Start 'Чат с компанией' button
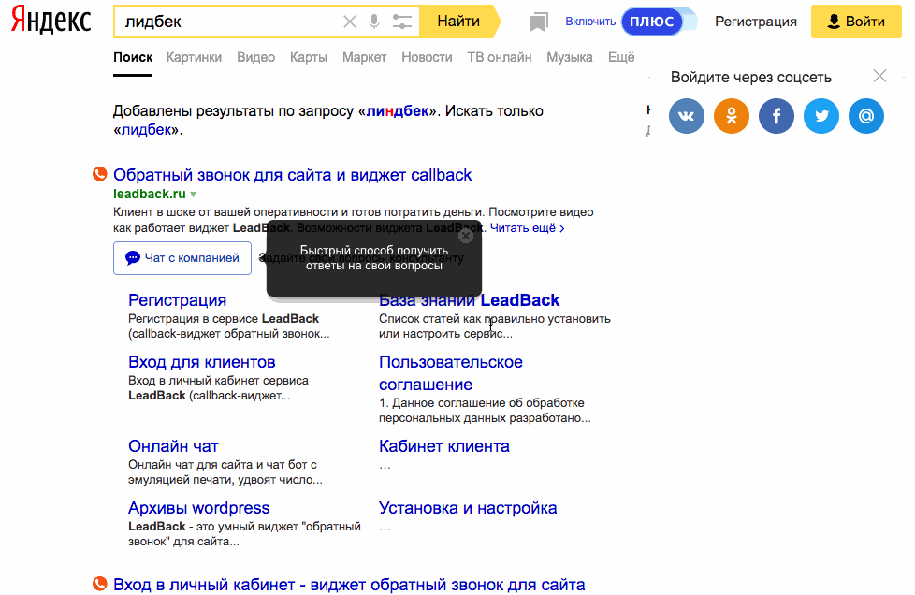Screen dimensions: 915x595 coord(182,258)
